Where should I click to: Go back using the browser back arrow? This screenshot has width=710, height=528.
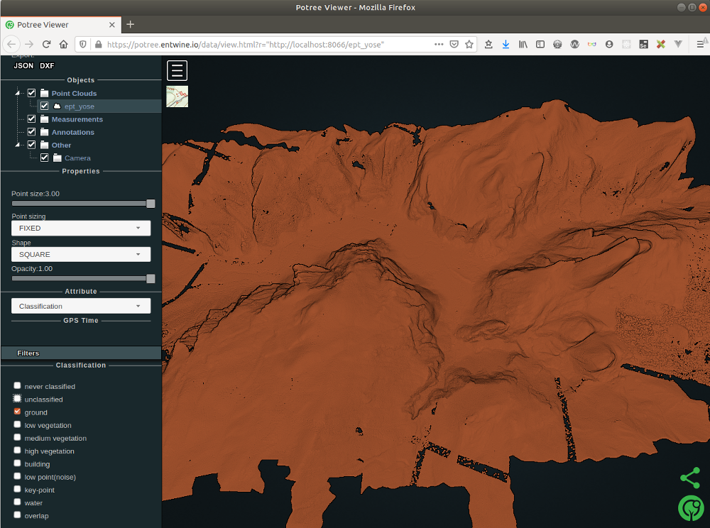(11, 44)
